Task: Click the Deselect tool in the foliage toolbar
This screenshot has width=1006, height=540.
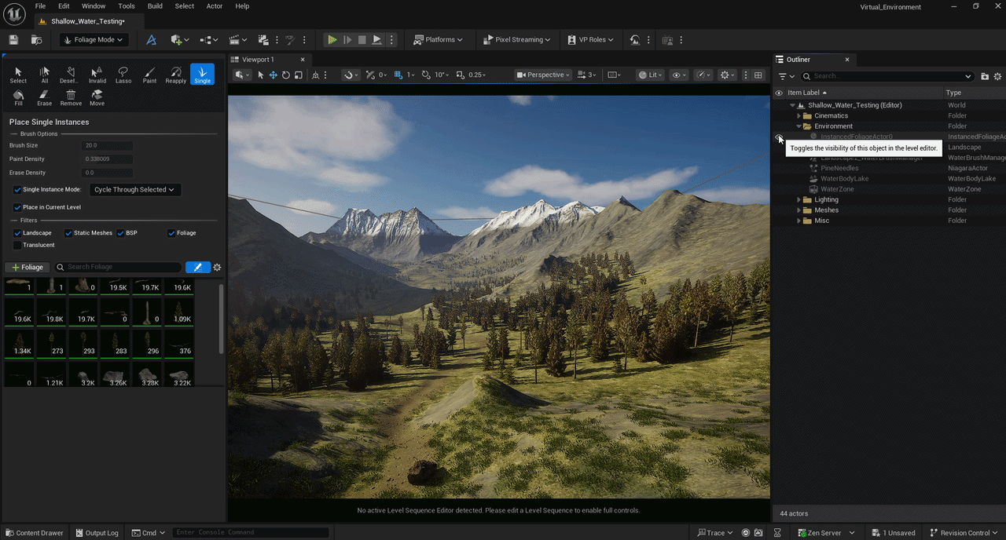Action: 71,75
